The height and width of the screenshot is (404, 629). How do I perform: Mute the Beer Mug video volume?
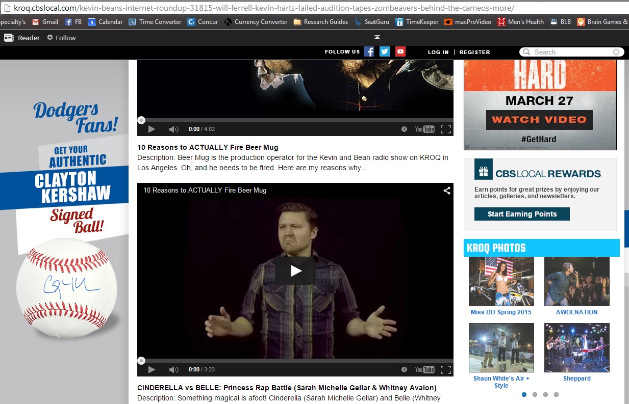(174, 369)
